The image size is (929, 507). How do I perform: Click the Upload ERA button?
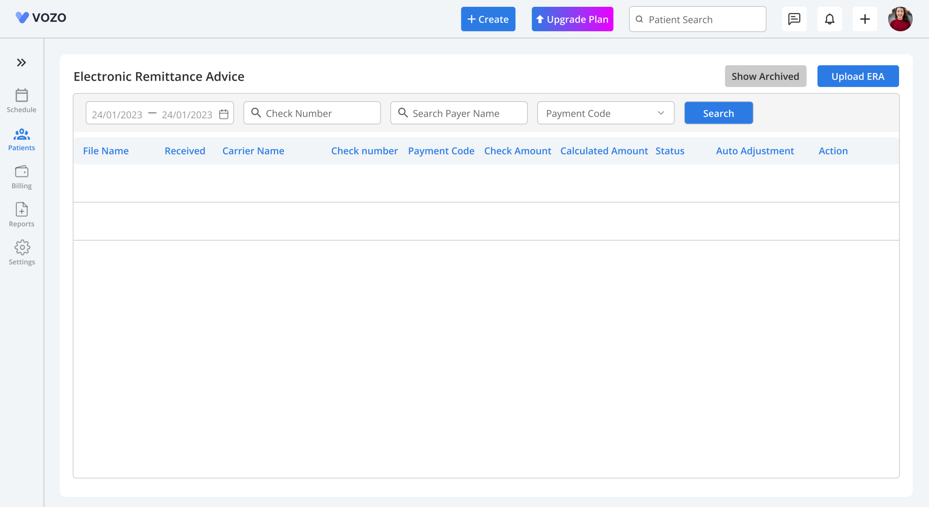[858, 76]
